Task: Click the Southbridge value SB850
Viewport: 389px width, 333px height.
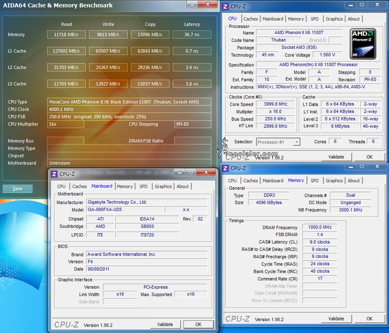Action: pyautogui.click(x=147, y=227)
